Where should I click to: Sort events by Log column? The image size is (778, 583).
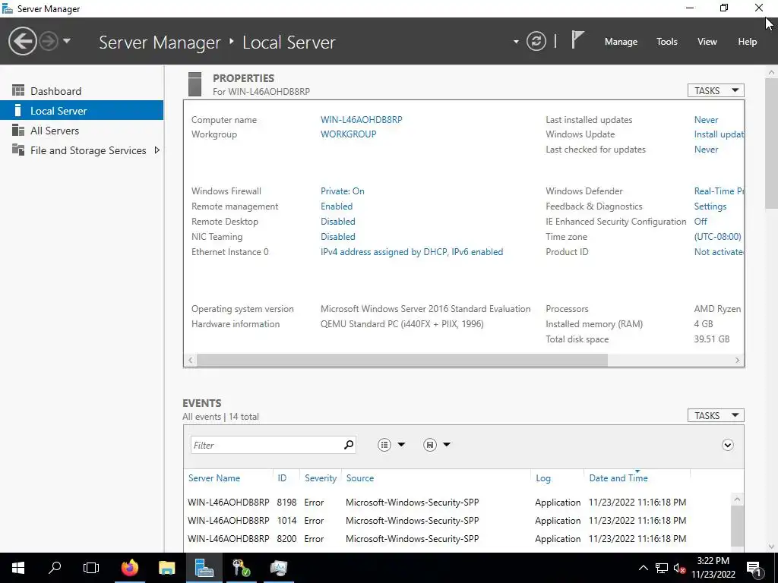coord(542,478)
